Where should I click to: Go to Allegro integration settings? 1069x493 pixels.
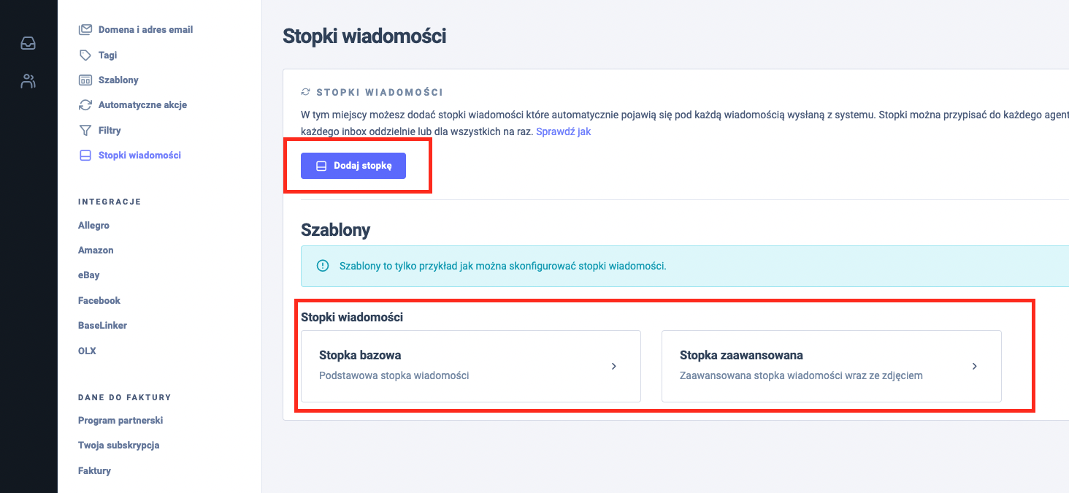[93, 226]
